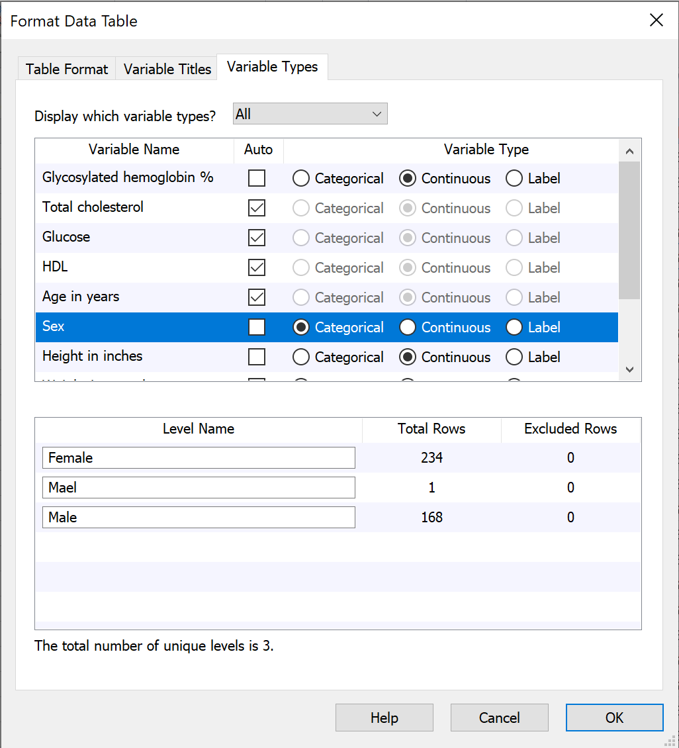Viewport: 679px width, 748px height.
Task: Set Height in inches to Categorical
Action: 301,357
